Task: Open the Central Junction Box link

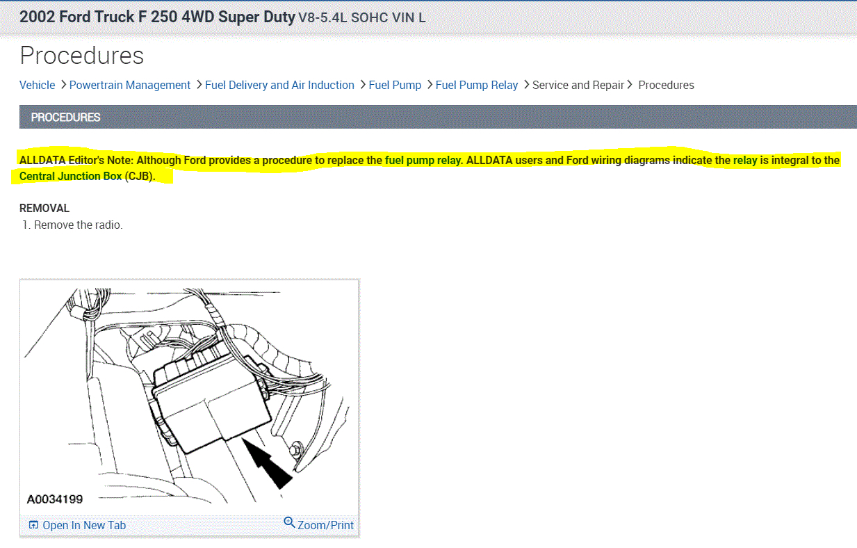Action: tap(70, 176)
